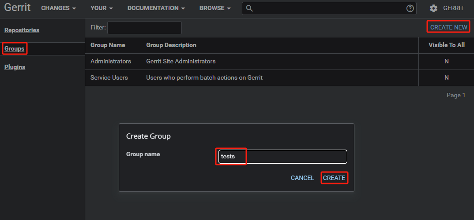The image size is (474, 220).
Task: Open the DOCUMENTATION dropdown menu
Action: click(x=156, y=8)
